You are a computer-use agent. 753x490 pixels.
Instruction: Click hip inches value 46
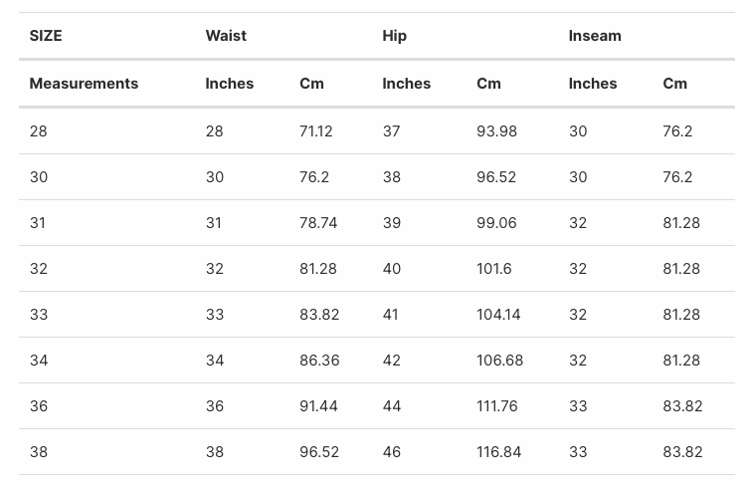point(391,452)
